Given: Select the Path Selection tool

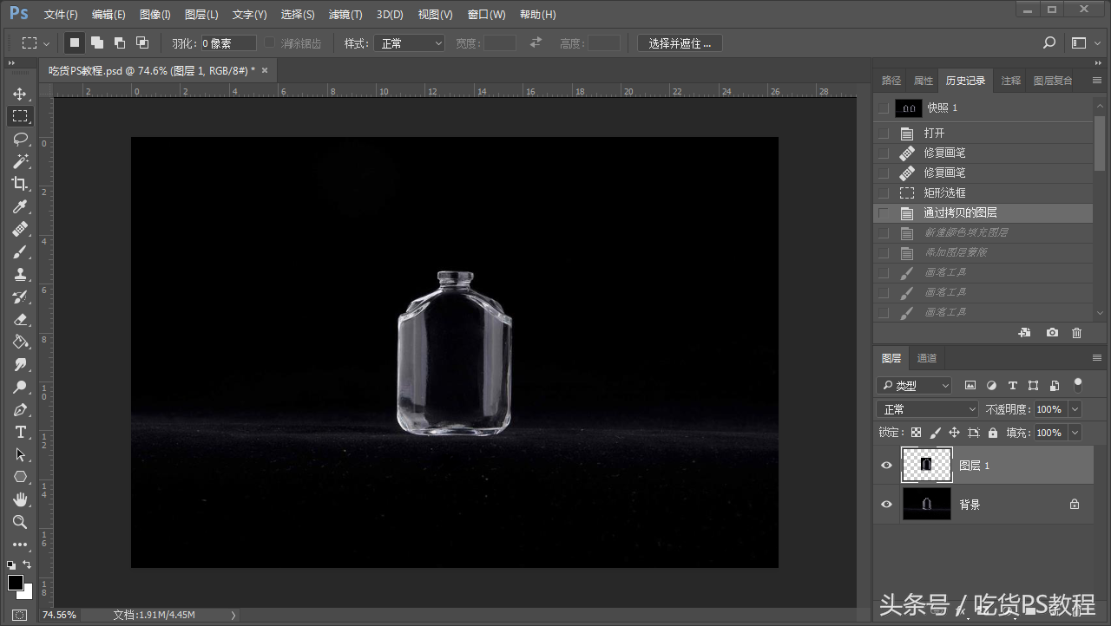Looking at the screenshot, I should click(x=20, y=454).
